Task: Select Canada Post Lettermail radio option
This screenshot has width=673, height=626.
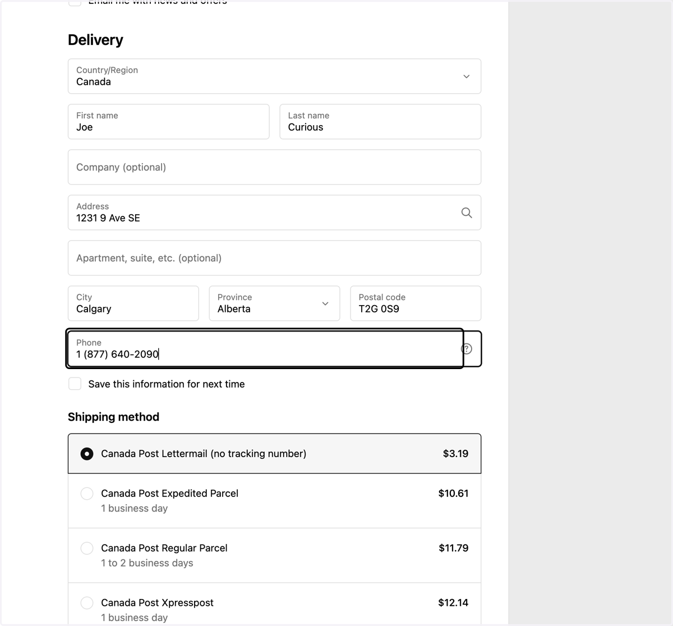Action: [x=87, y=453]
